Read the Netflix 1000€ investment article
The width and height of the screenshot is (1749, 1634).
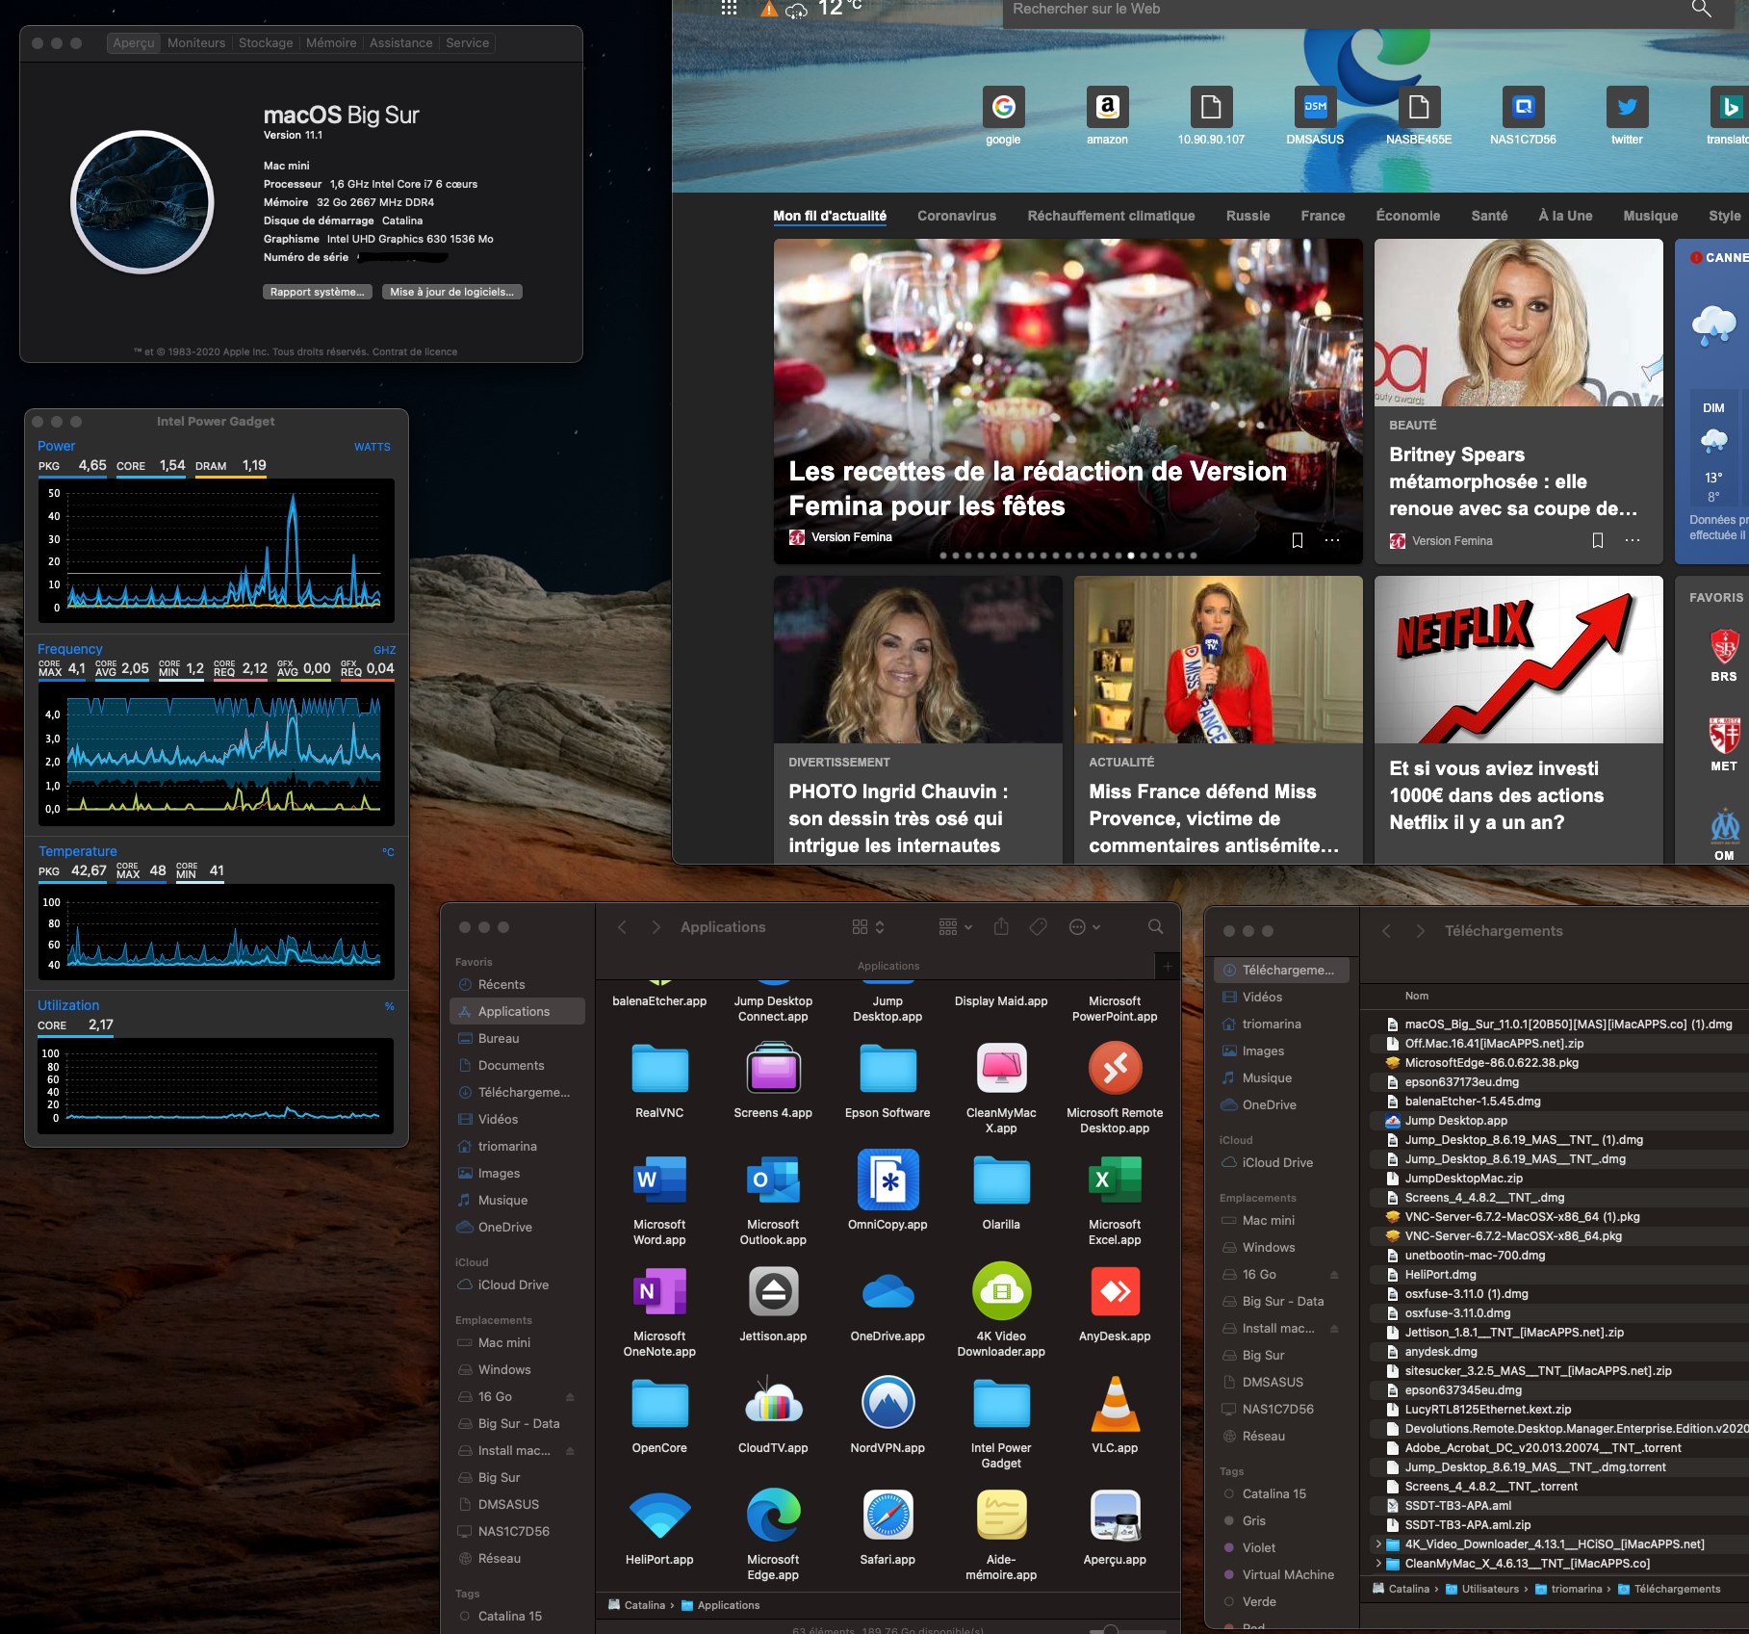[x=1518, y=718]
